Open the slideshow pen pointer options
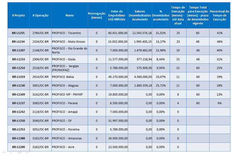240x156 pixels. [x=12, y=152]
